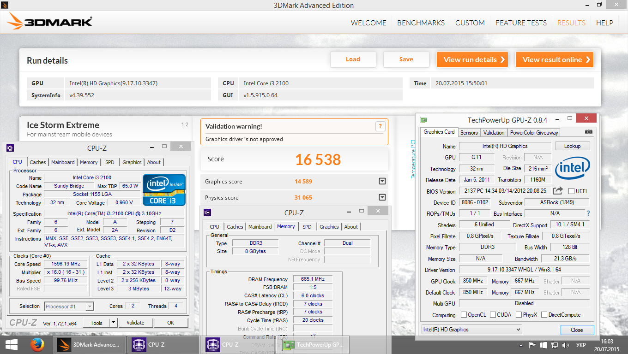This screenshot has height=354, width=628.
Task: Open About tab in CPU-Z CPU window
Action: 154,162
